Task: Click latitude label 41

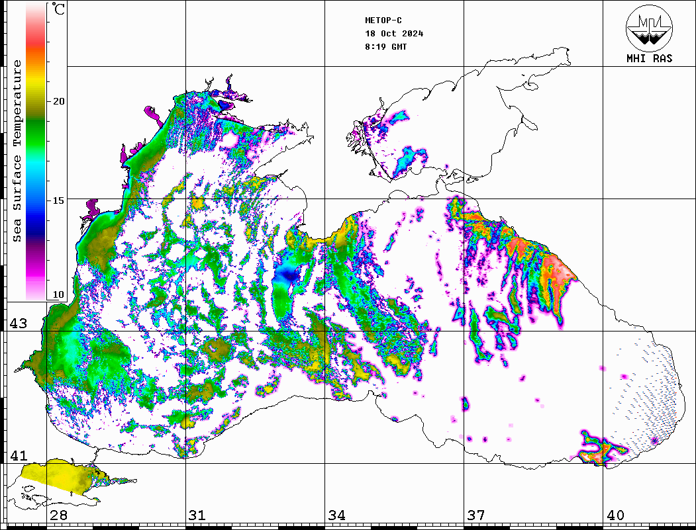Action: pyautogui.click(x=19, y=455)
